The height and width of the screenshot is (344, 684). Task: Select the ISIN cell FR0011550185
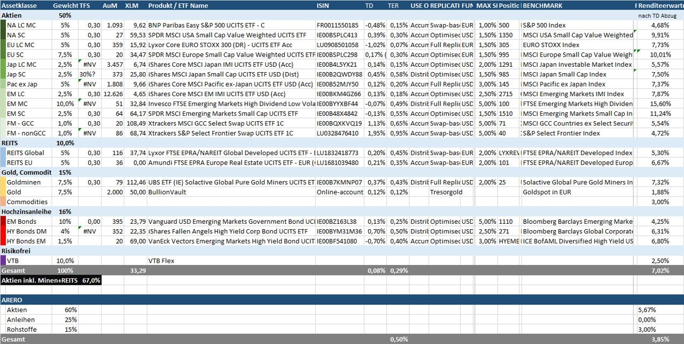337,25
